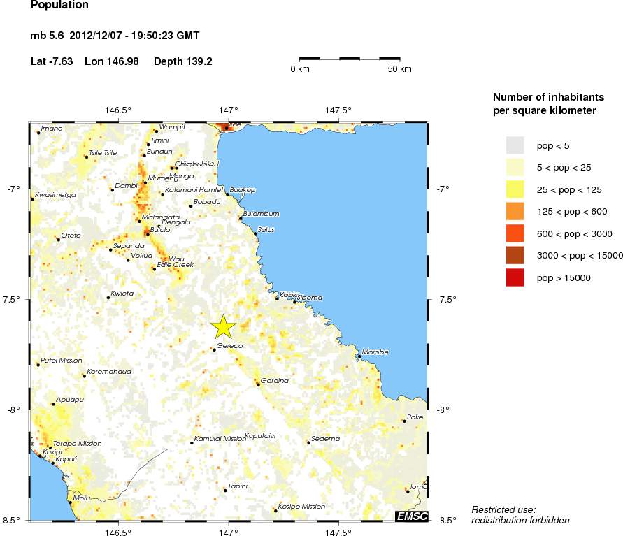Click the Moru label
The height and width of the screenshot is (536, 623).
(x=82, y=498)
